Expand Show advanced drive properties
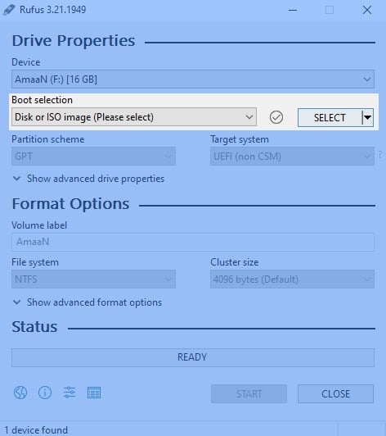 [x=89, y=179]
